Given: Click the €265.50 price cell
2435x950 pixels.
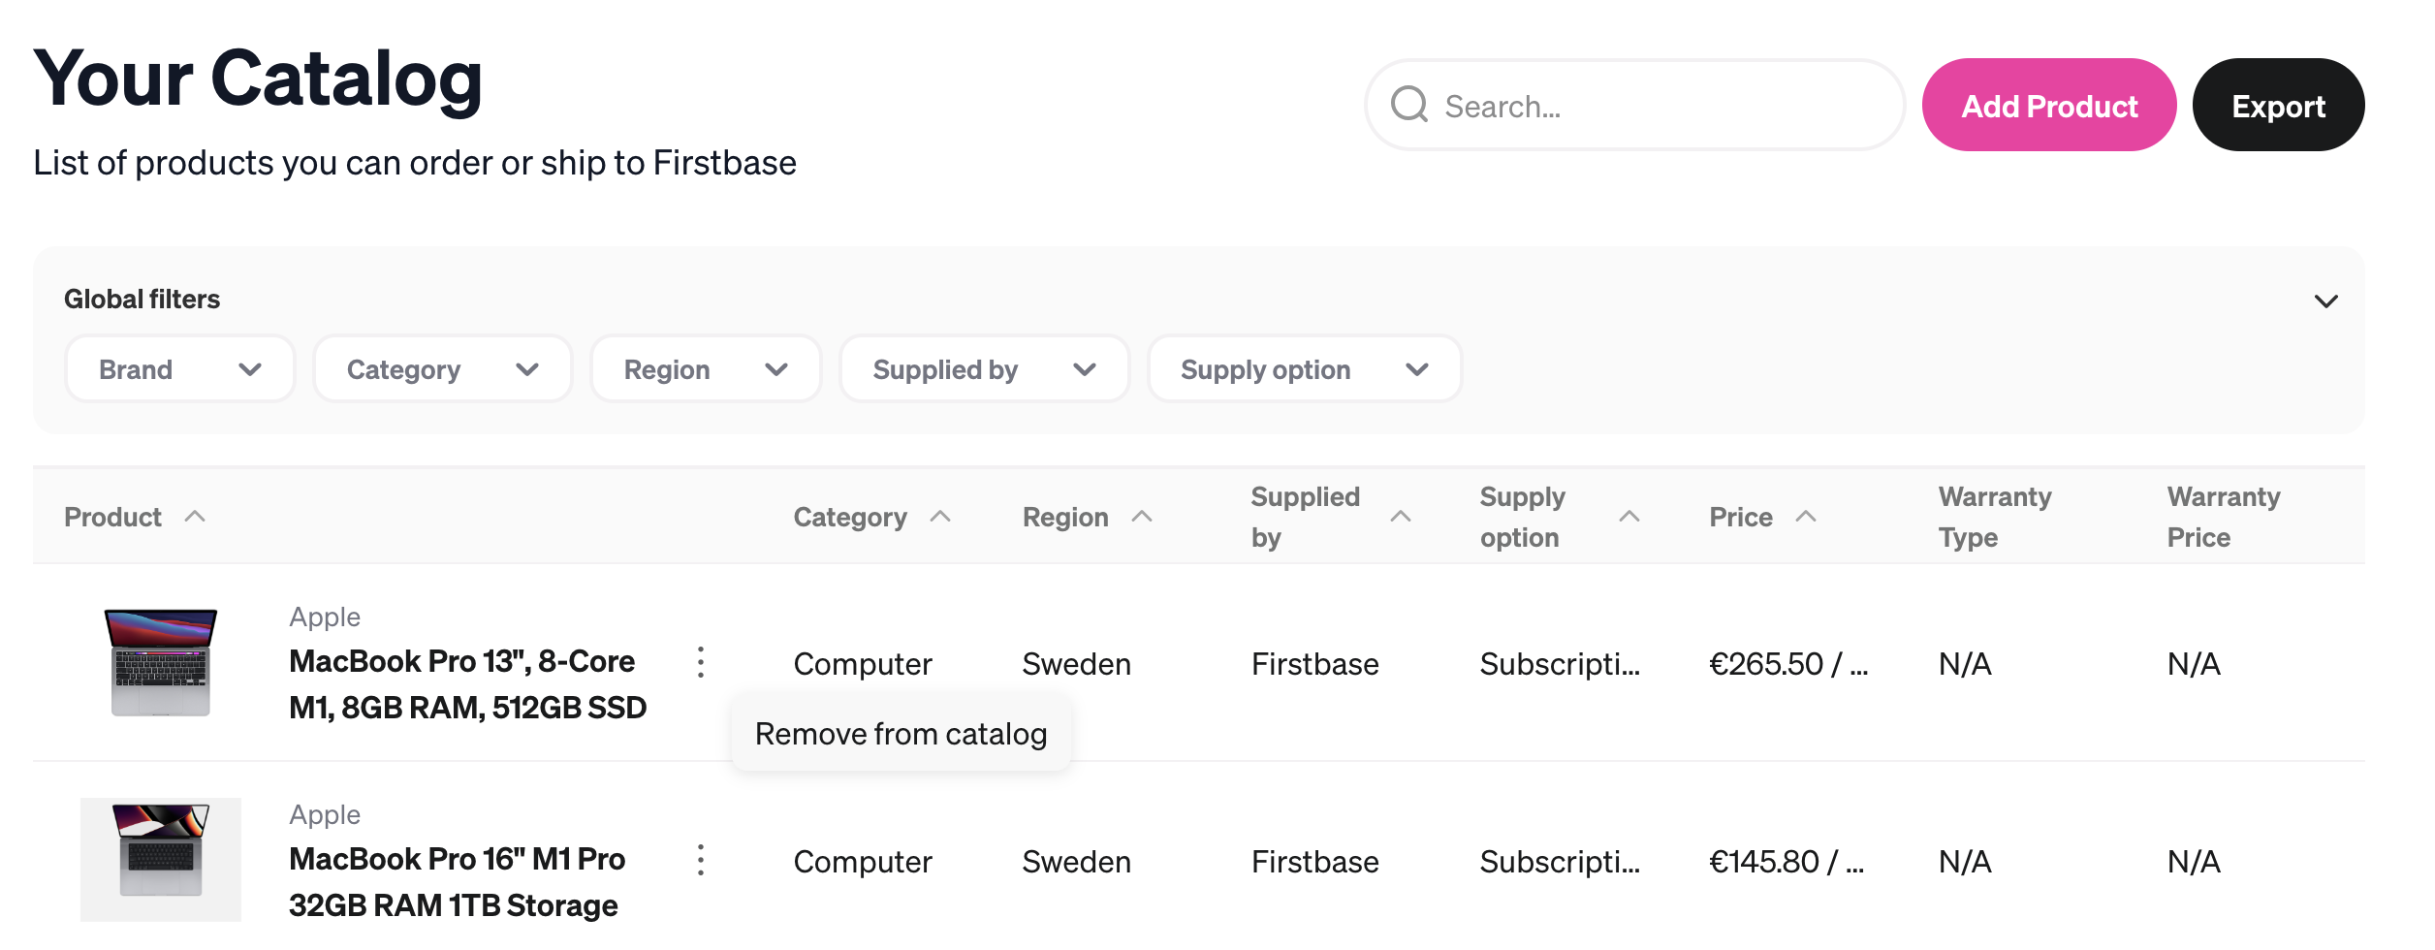Looking at the screenshot, I should coord(1788,664).
